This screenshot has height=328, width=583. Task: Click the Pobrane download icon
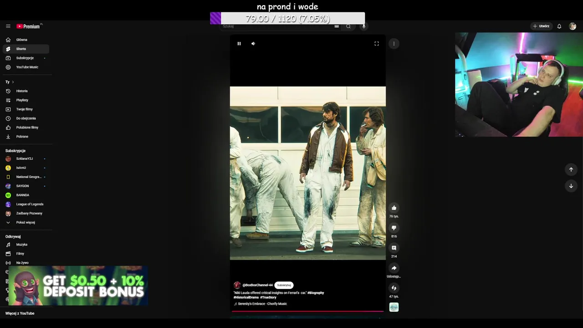[x=8, y=137]
